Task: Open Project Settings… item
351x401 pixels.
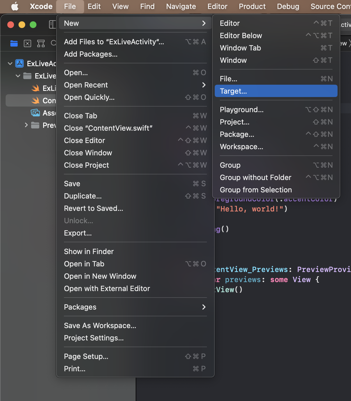Action: (x=135, y=338)
